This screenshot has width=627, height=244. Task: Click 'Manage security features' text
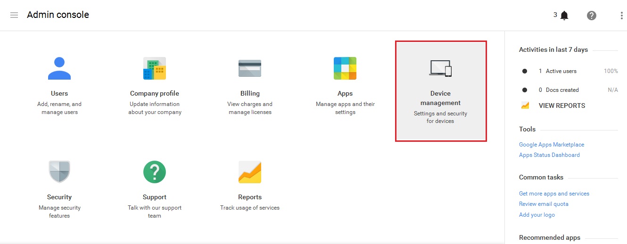[59, 211]
